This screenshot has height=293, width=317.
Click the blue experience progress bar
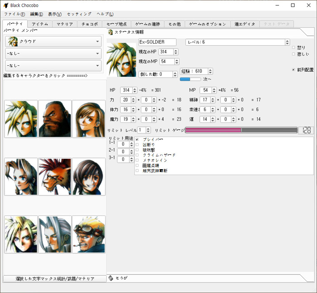[x=190, y=79]
